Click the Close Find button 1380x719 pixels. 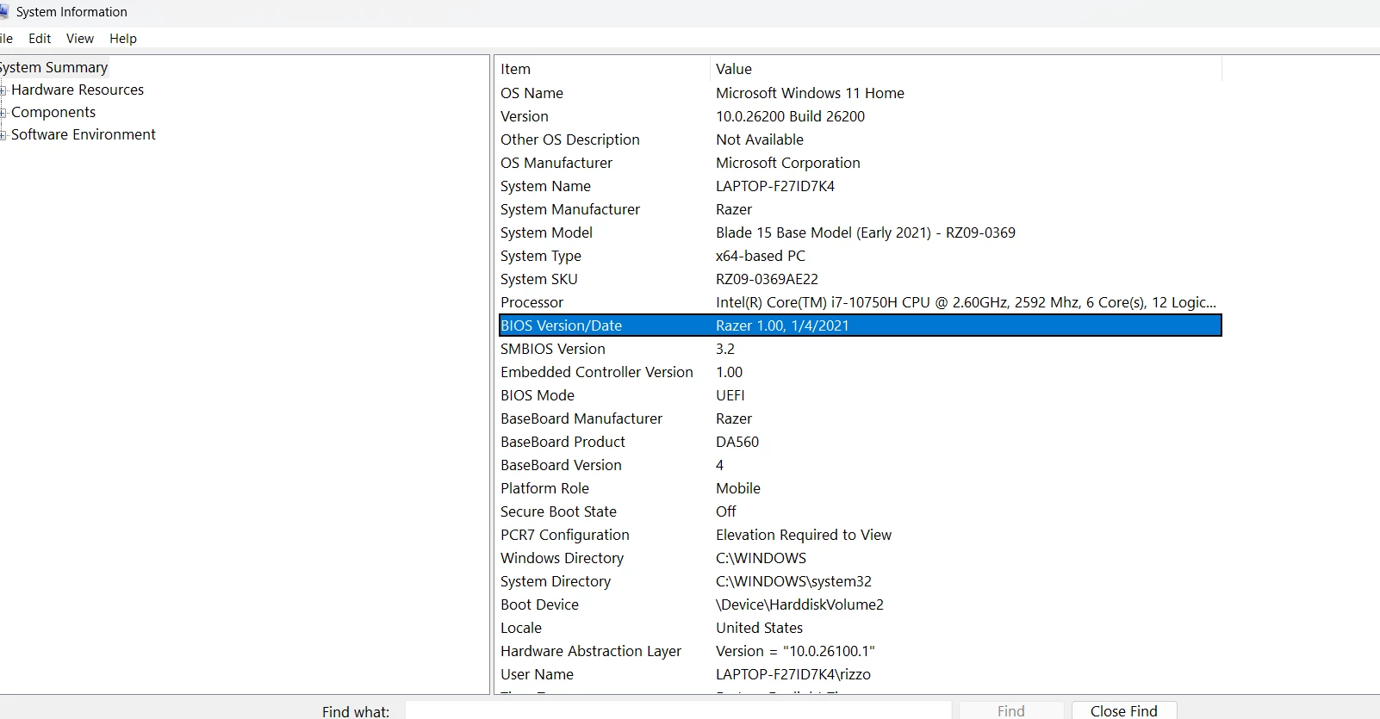1124,710
